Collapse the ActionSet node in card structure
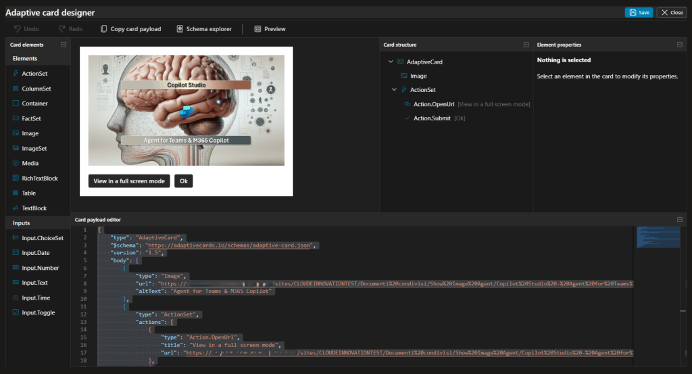The image size is (692, 374). [x=395, y=90]
